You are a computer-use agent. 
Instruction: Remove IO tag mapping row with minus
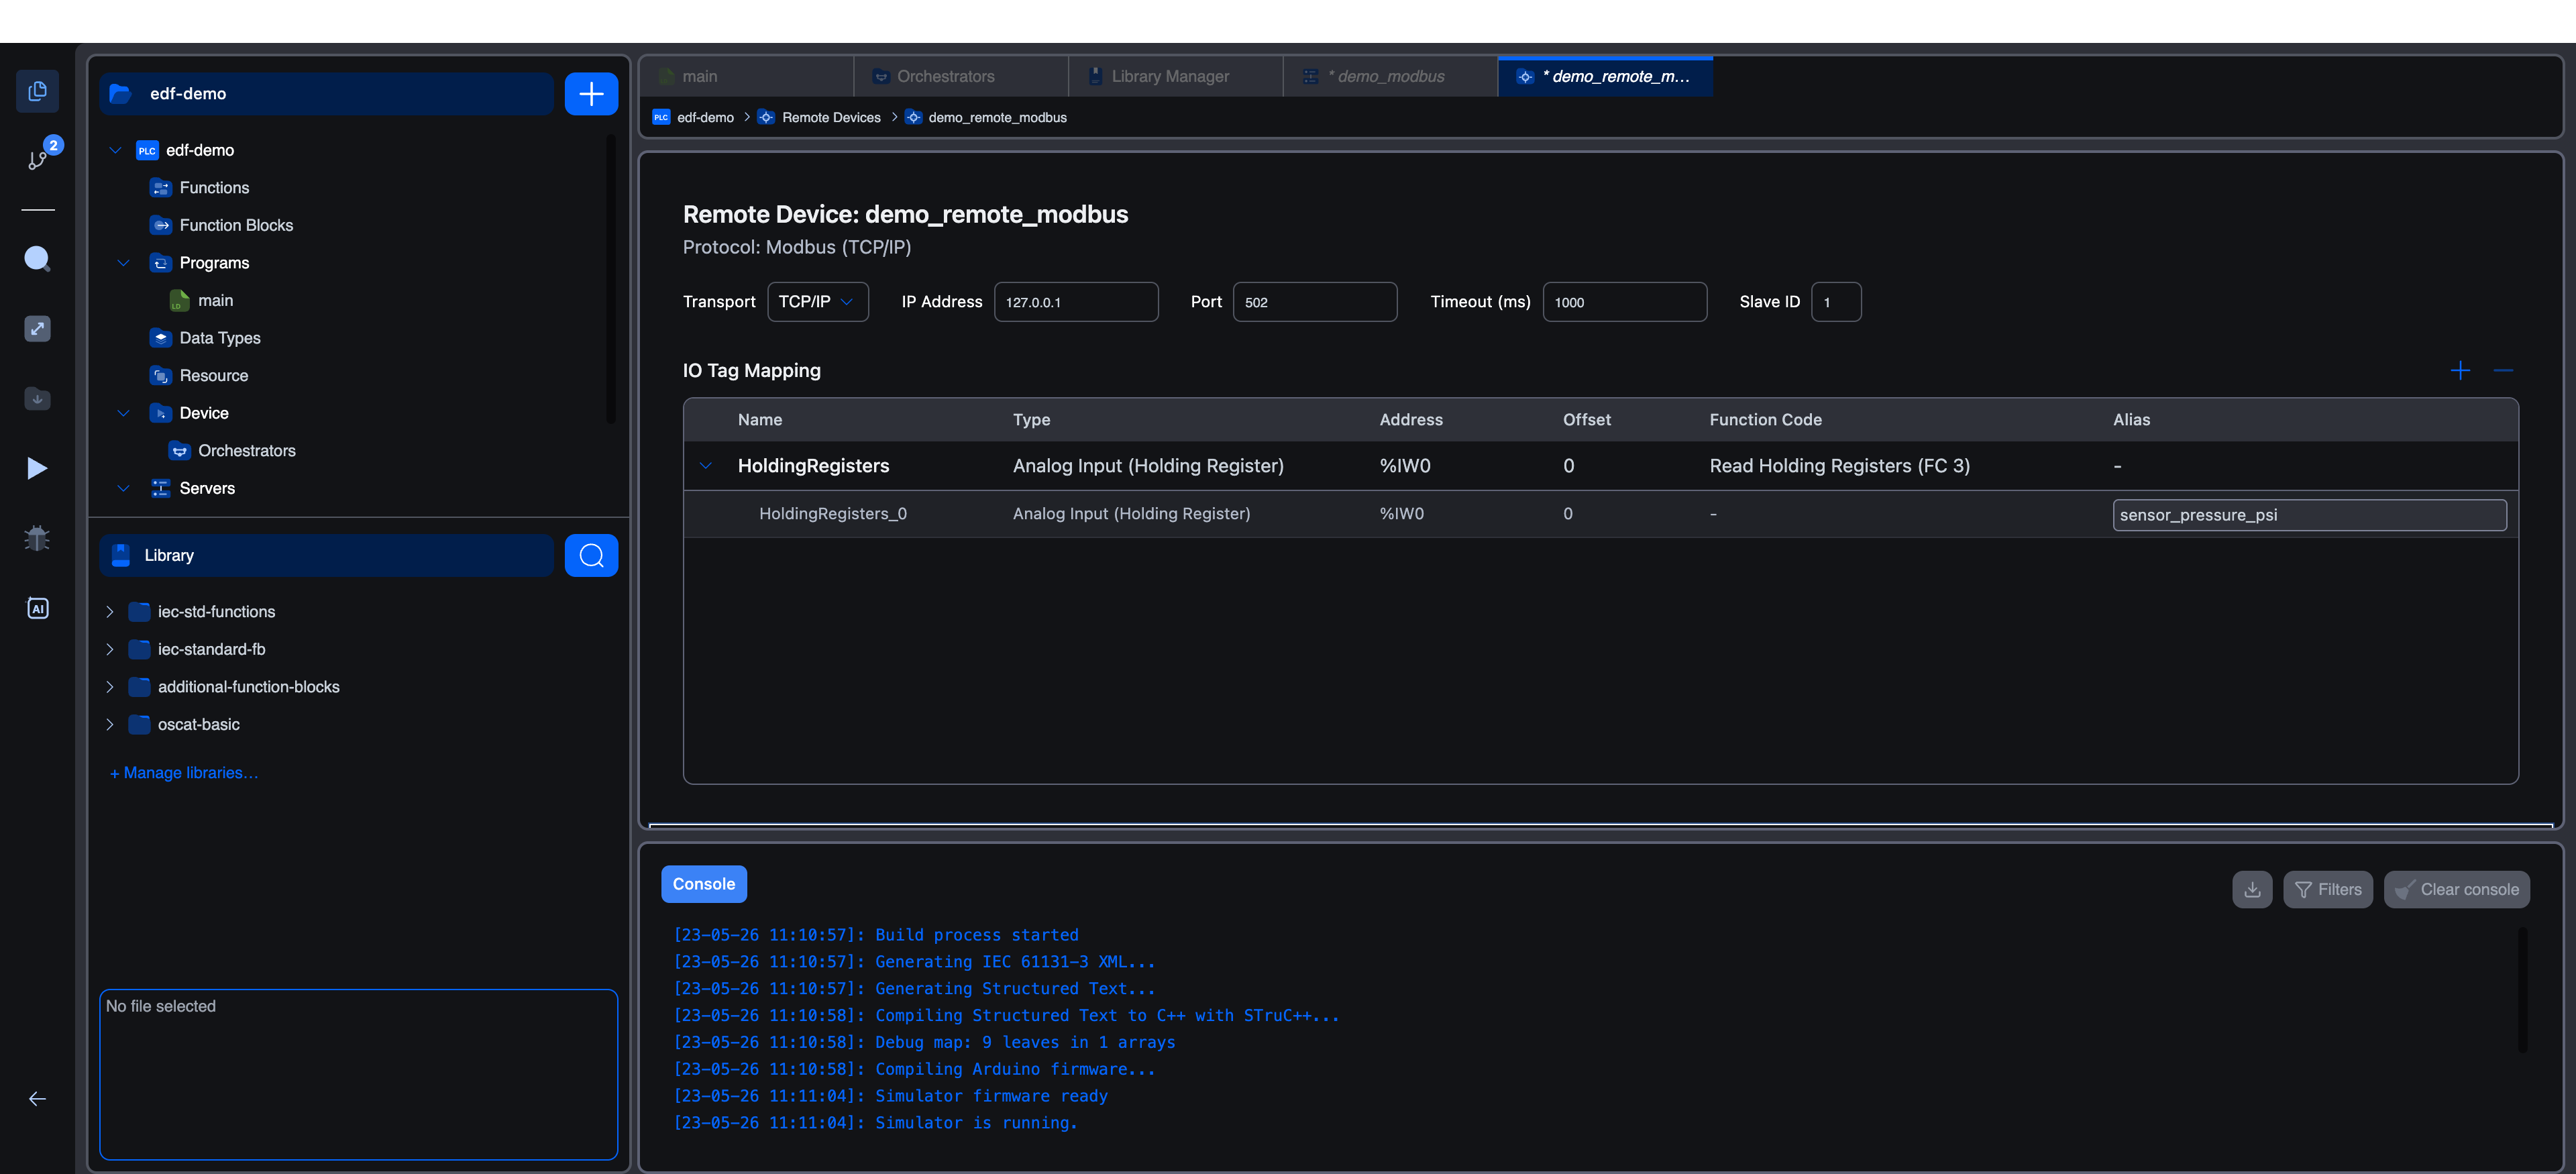[x=2504, y=371]
